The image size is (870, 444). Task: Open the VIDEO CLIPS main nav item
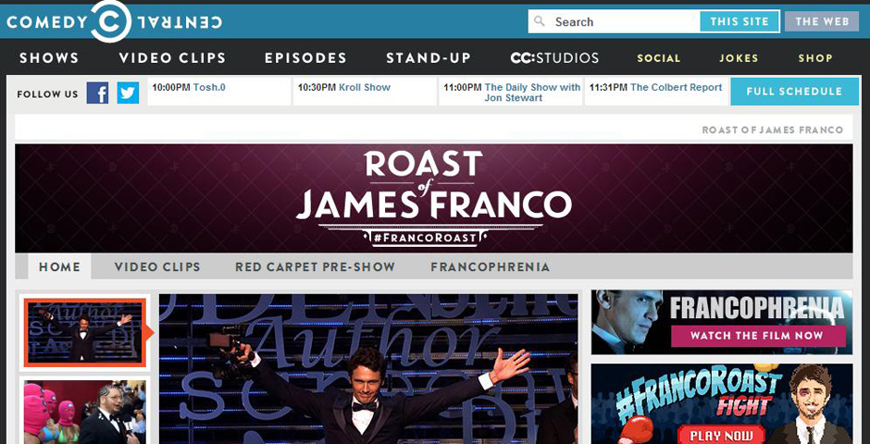pyautogui.click(x=172, y=58)
